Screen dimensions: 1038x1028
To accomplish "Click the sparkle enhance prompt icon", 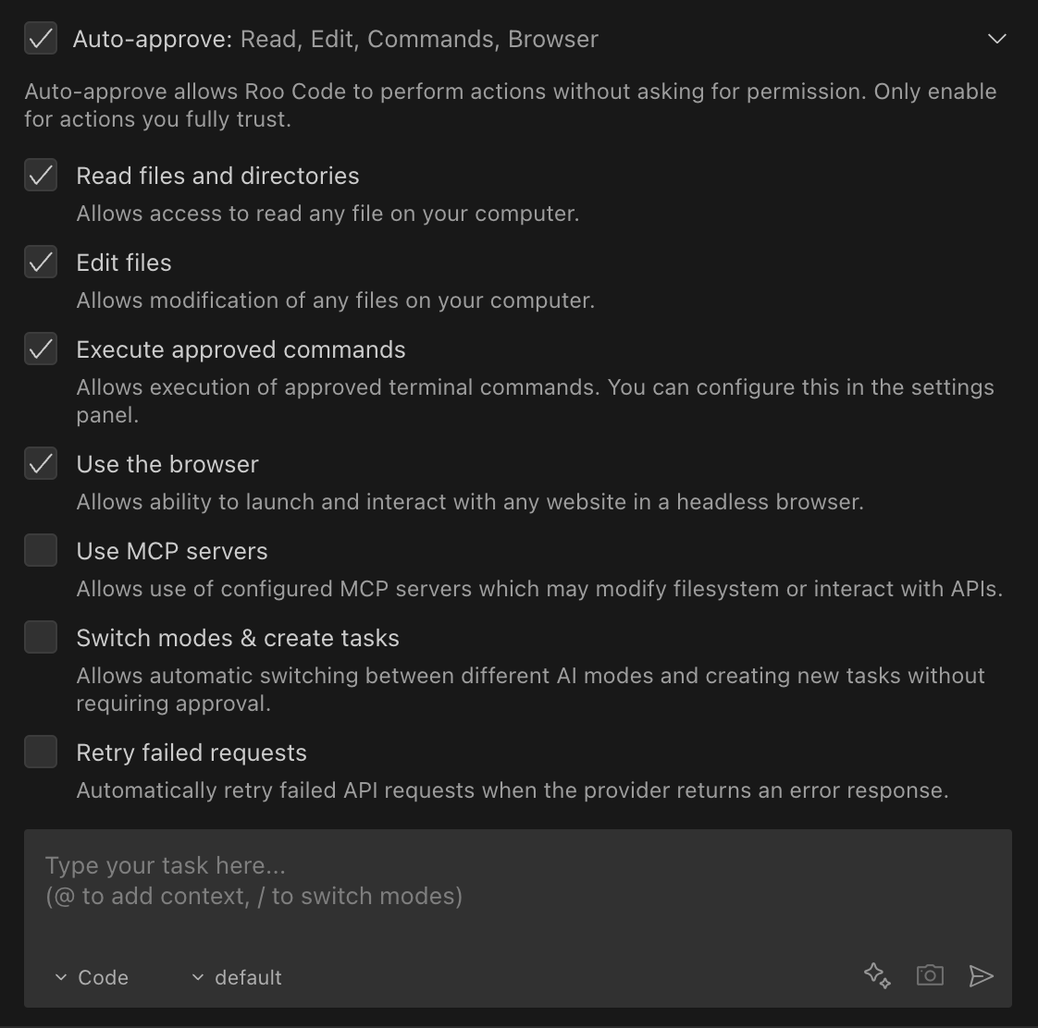I will [x=877, y=975].
